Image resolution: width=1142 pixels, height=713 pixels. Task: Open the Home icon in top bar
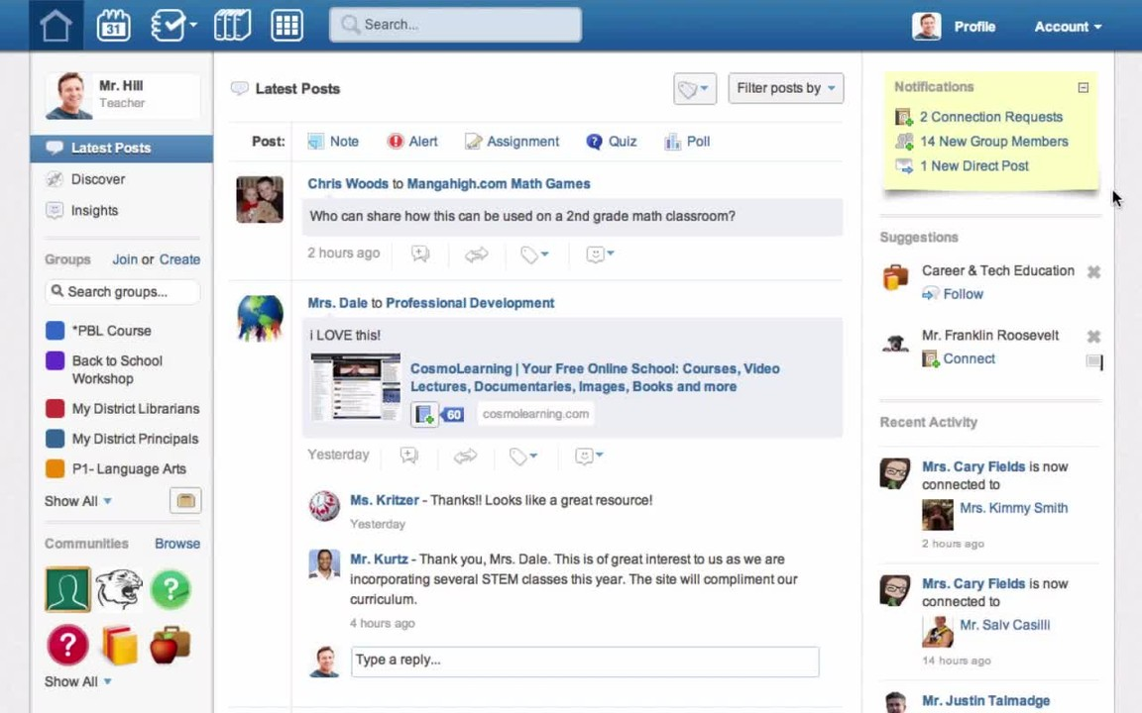tap(57, 26)
